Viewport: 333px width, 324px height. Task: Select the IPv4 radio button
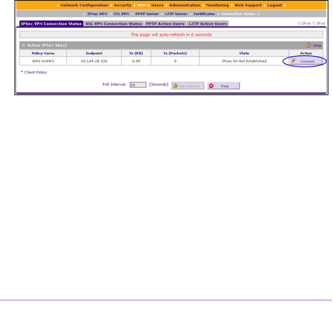299,23
